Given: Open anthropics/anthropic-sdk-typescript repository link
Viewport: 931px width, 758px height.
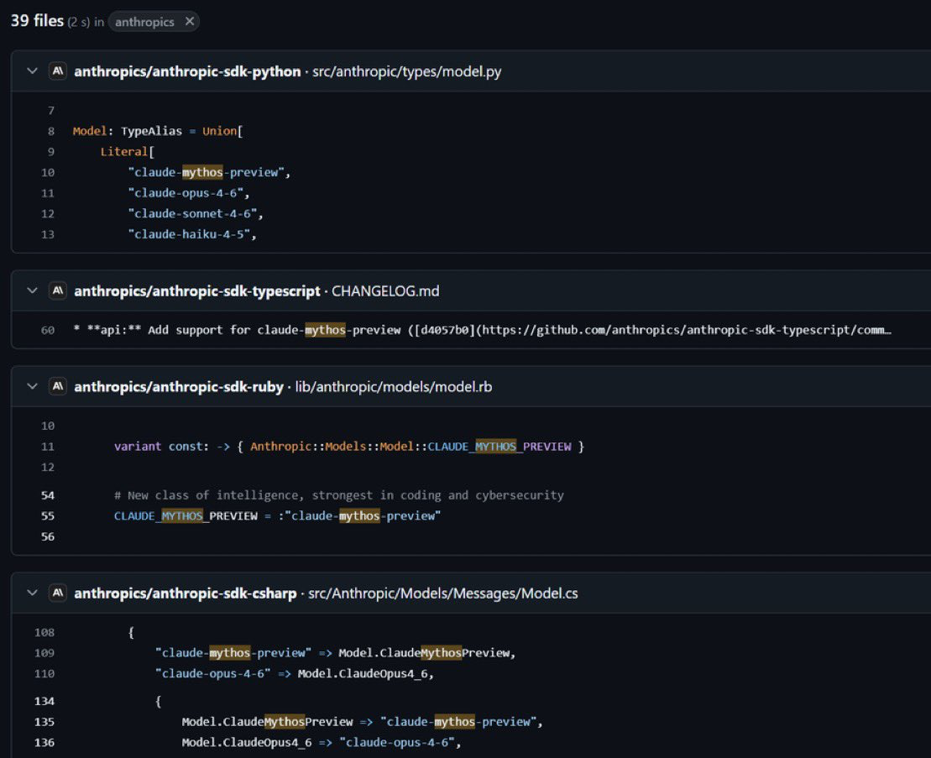Looking at the screenshot, I should point(197,290).
